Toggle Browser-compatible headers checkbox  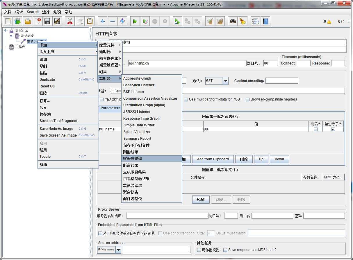(248, 99)
